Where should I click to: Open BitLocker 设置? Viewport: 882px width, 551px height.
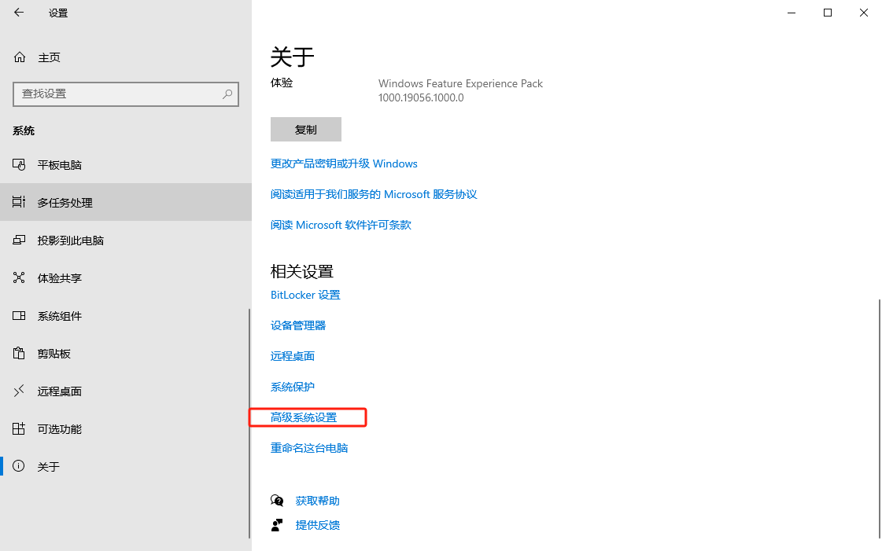click(305, 295)
